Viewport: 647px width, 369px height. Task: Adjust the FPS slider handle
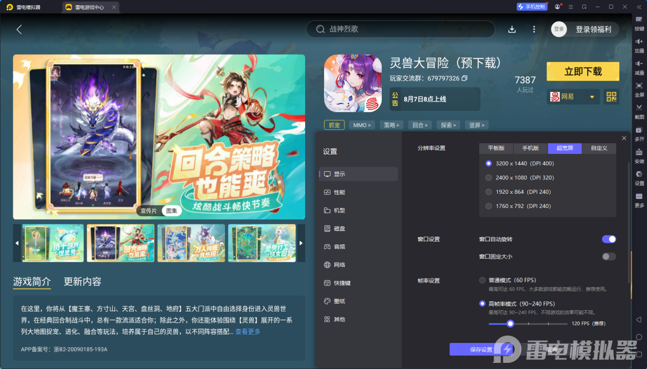click(510, 324)
